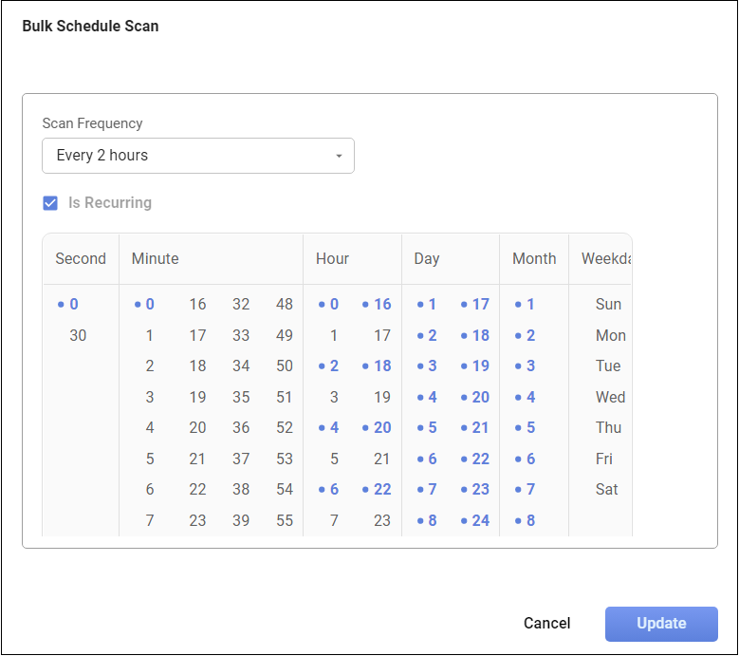Uncheck the Is Recurring checkbox

[x=51, y=203]
